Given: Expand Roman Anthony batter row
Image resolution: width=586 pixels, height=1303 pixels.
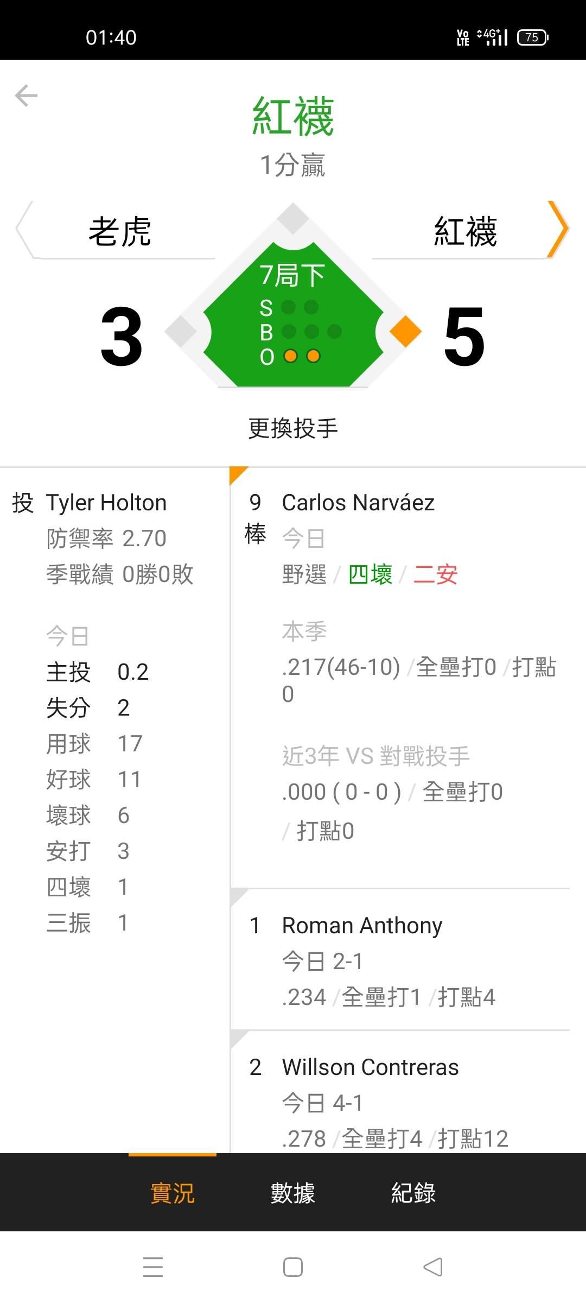Looking at the screenshot, I should point(362,926).
